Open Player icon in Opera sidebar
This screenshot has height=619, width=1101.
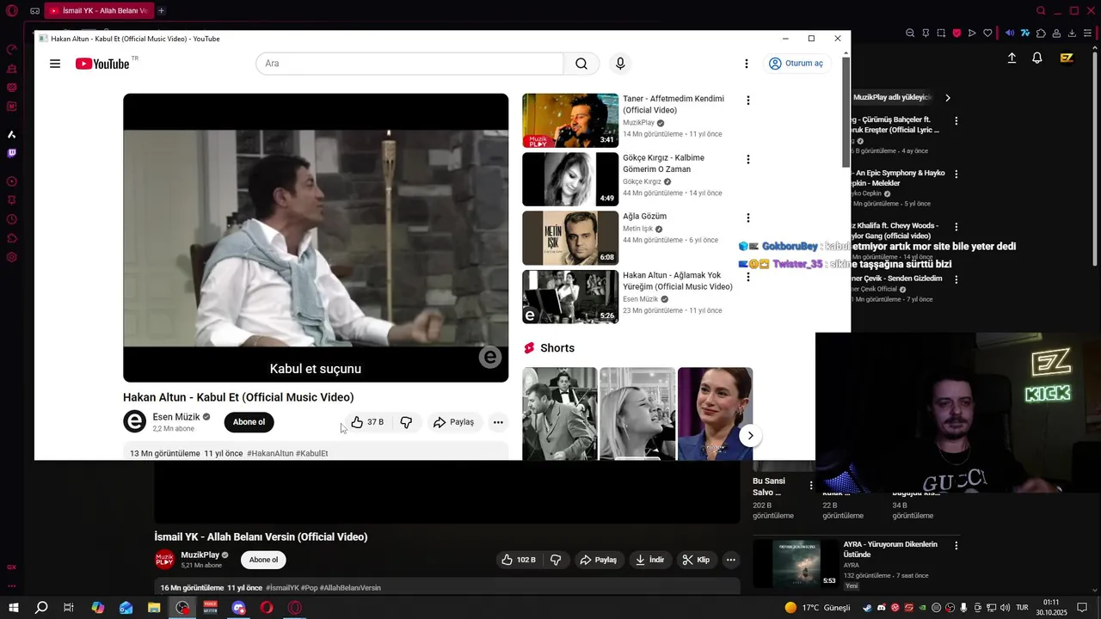tap(12, 181)
